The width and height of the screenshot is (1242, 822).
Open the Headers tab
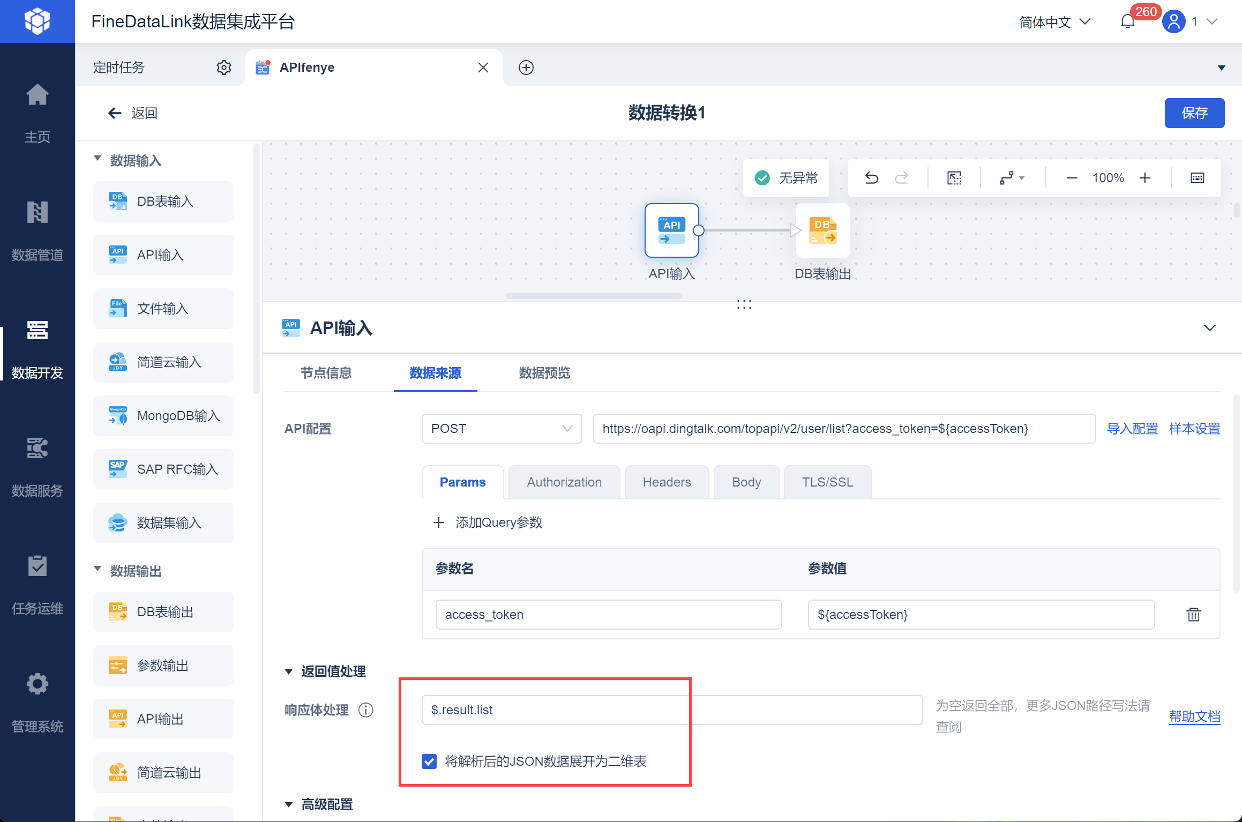666,482
